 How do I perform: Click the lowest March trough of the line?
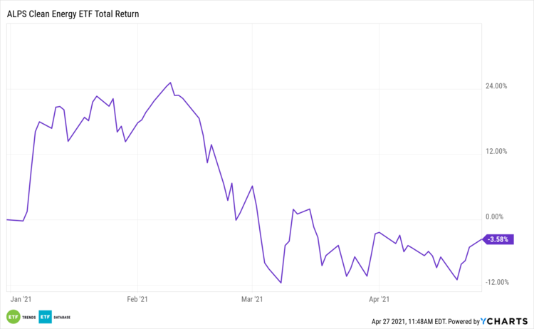[281, 283]
